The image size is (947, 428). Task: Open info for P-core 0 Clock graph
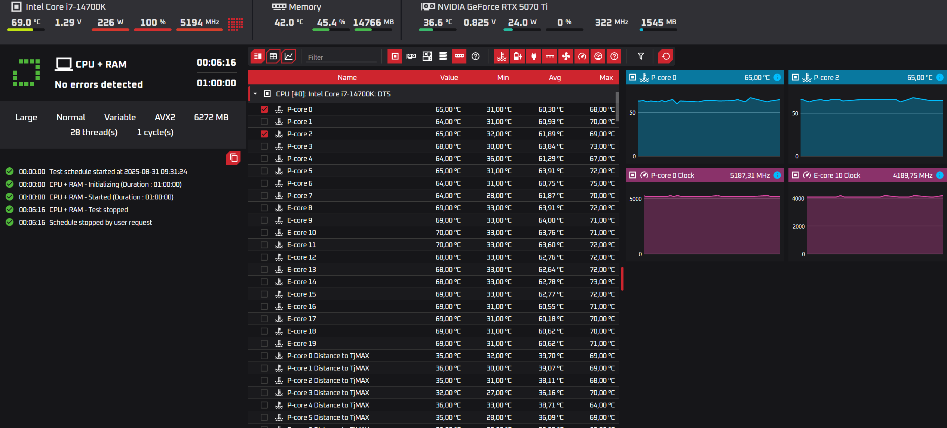[x=777, y=175]
